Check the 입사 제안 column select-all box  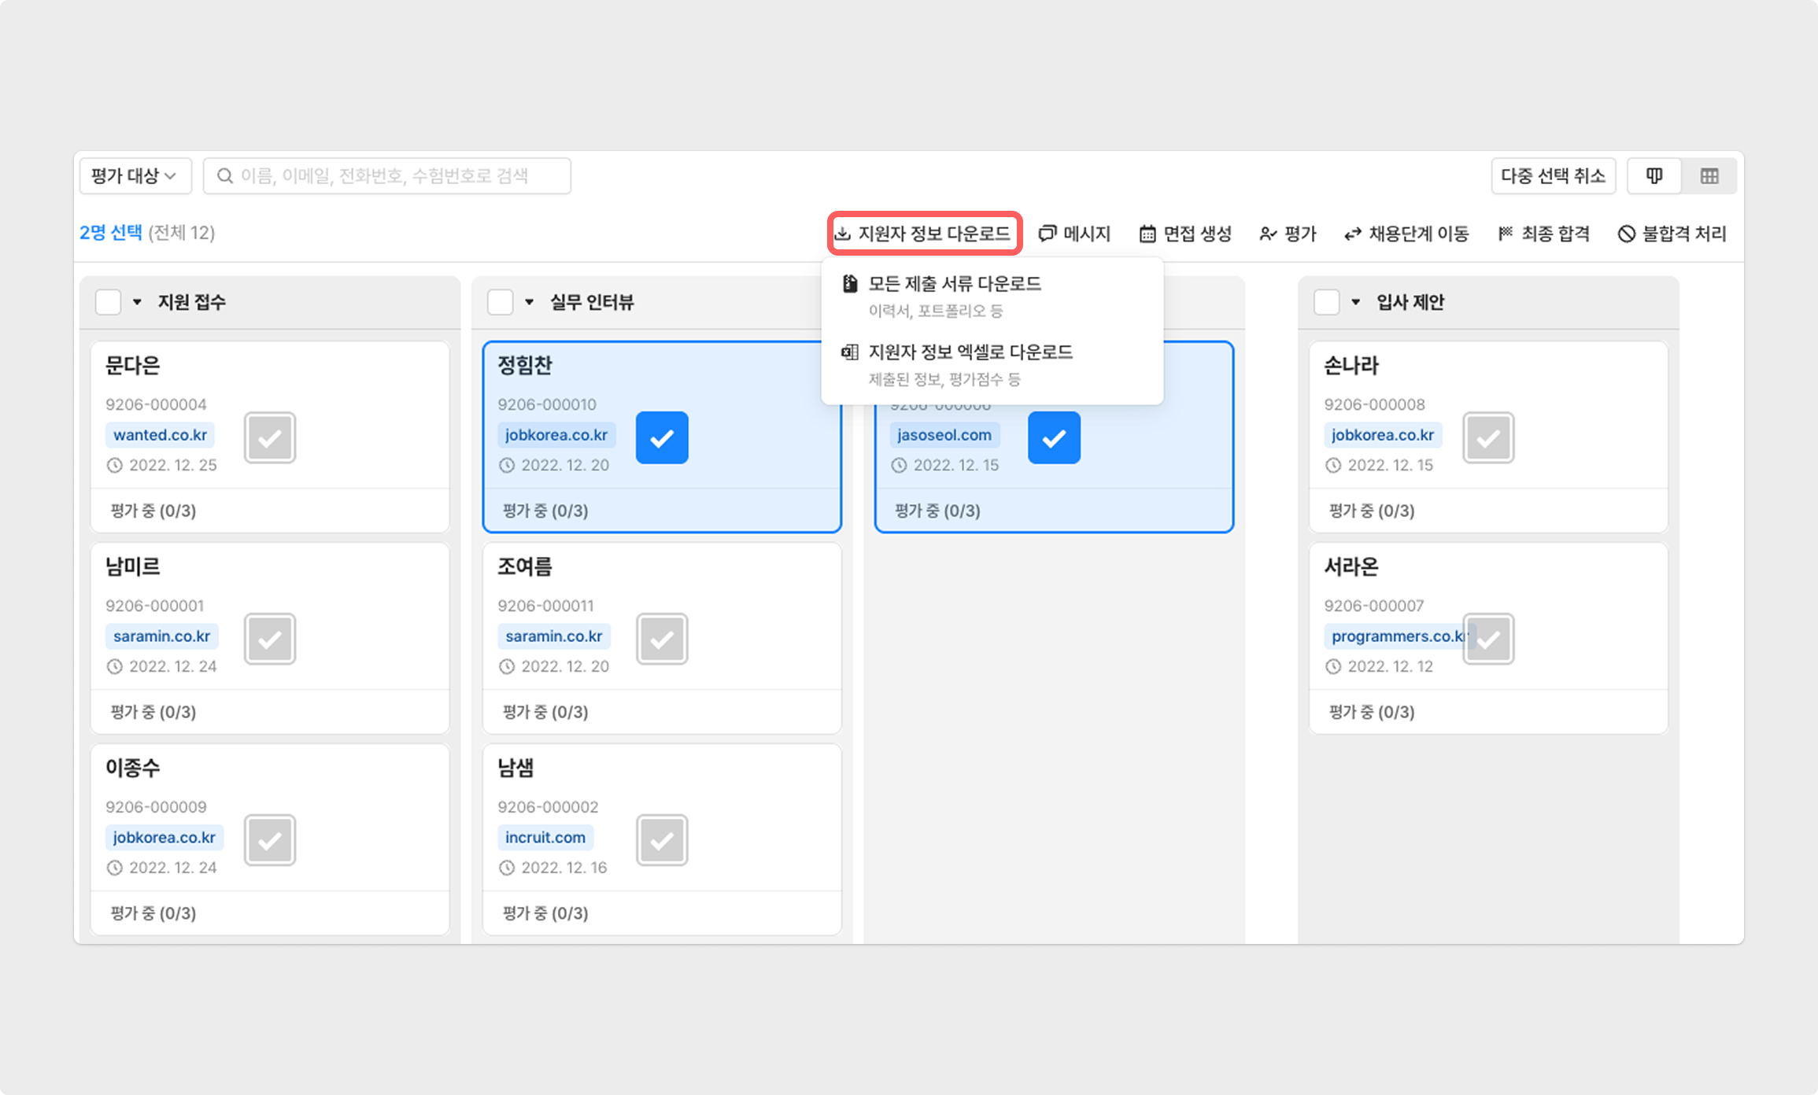[x=1326, y=302]
